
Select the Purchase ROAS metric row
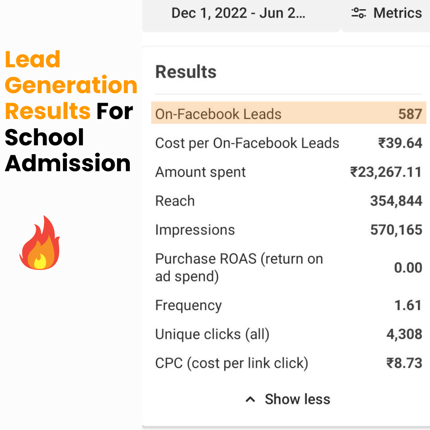coord(289,268)
